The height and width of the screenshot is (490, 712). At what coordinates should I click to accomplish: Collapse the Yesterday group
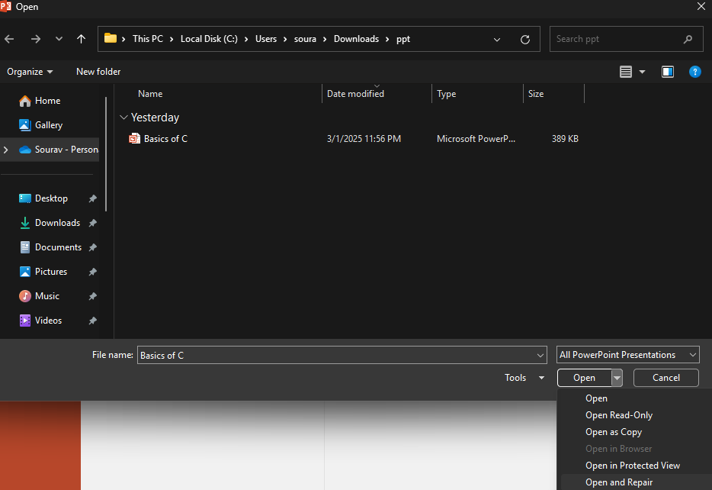coord(123,118)
